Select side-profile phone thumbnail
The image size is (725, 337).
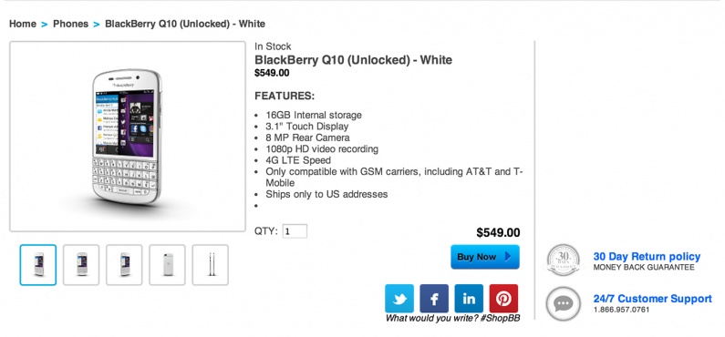pos(211,265)
